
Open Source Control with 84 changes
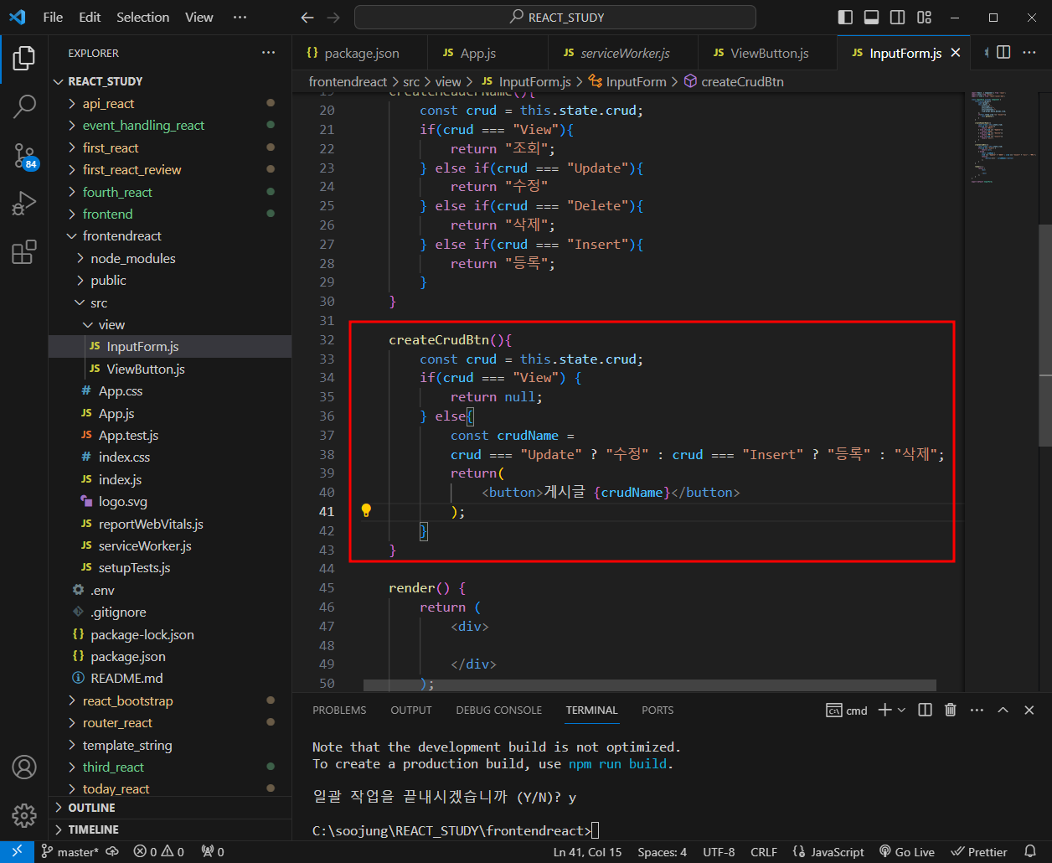pyautogui.click(x=24, y=156)
